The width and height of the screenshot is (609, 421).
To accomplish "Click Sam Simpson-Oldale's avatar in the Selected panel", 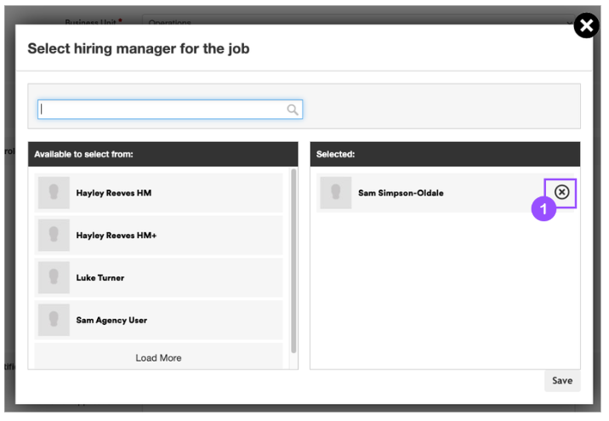I will 335,193.
